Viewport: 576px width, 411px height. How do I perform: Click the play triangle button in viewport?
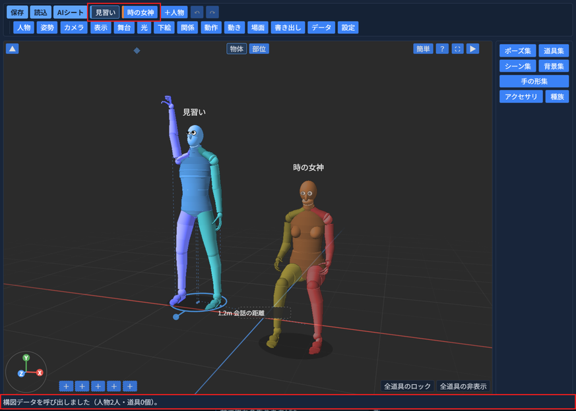pyautogui.click(x=473, y=49)
